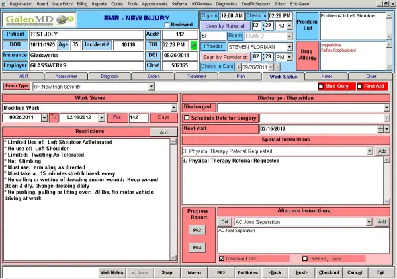The image size is (397, 279).
Task: Click the Restrictions Add button
Action: (164, 132)
